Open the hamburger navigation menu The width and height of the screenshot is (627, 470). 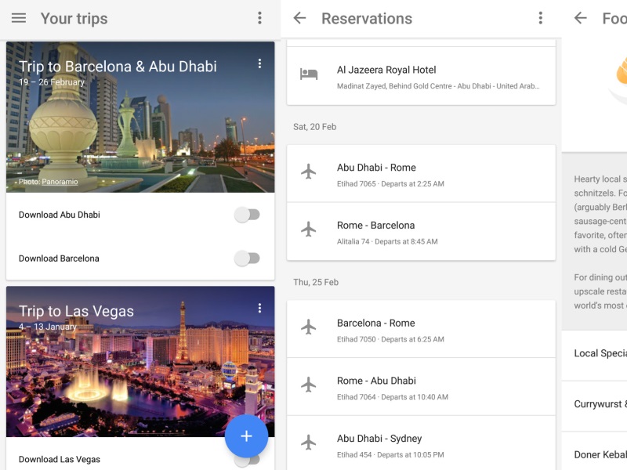19,18
